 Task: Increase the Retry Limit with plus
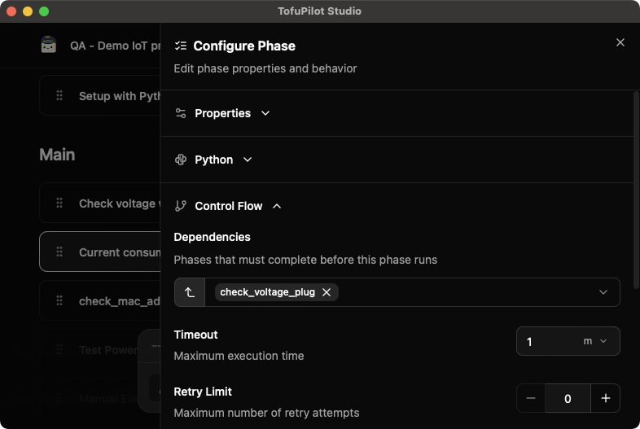coord(606,398)
